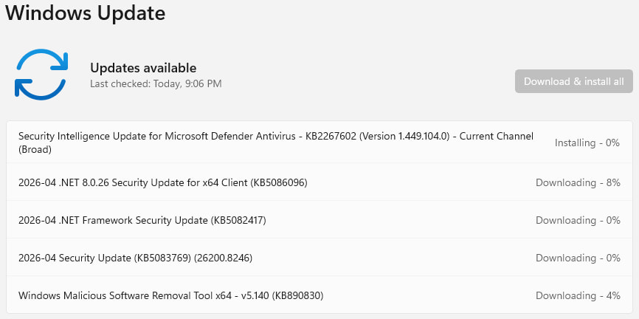639x319 pixels.
Task: Click the Installing - 0% status
Action: tap(587, 143)
